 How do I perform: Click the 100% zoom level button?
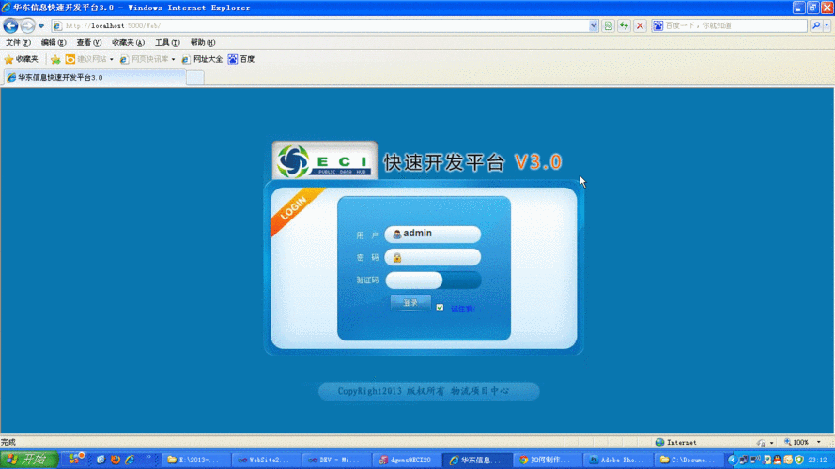pos(796,442)
